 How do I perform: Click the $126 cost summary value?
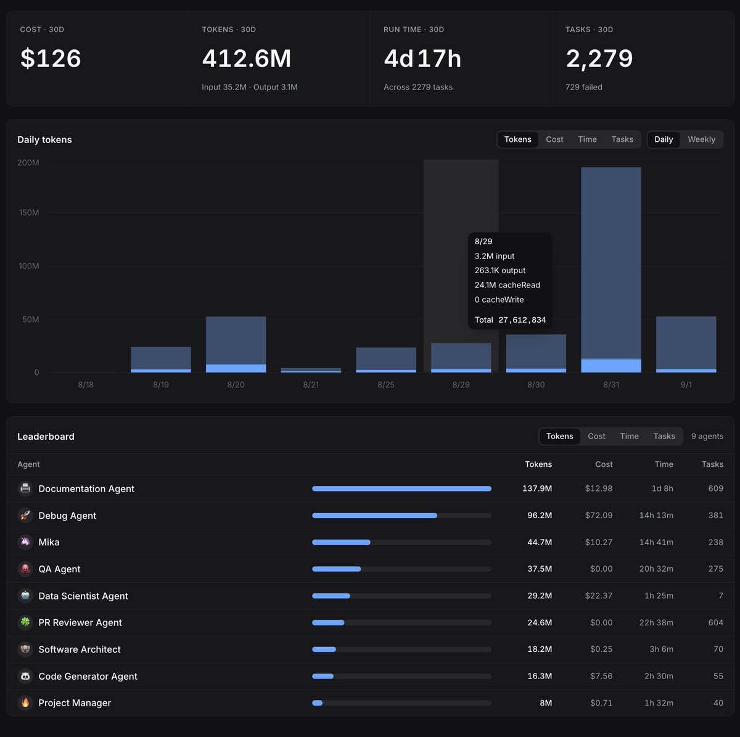coord(51,59)
